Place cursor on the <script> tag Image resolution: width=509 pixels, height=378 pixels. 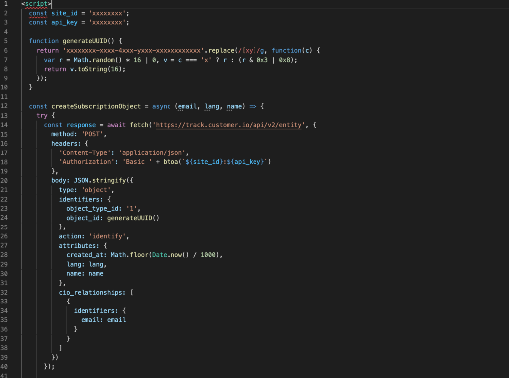point(36,4)
